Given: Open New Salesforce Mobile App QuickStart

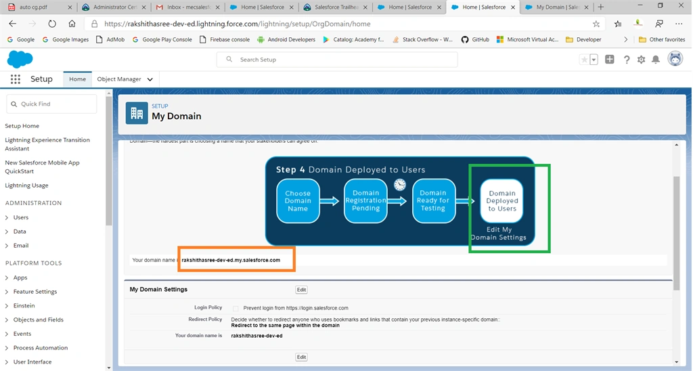Looking at the screenshot, I should (42, 167).
